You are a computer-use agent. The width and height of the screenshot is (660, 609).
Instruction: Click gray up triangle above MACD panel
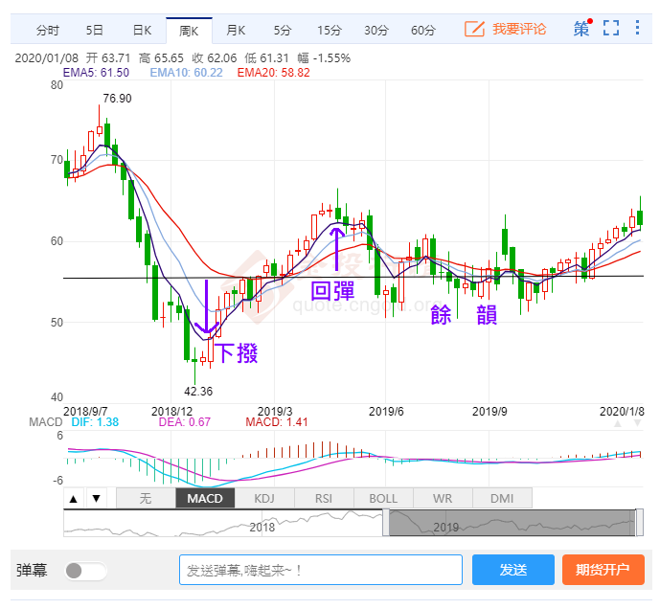619,423
